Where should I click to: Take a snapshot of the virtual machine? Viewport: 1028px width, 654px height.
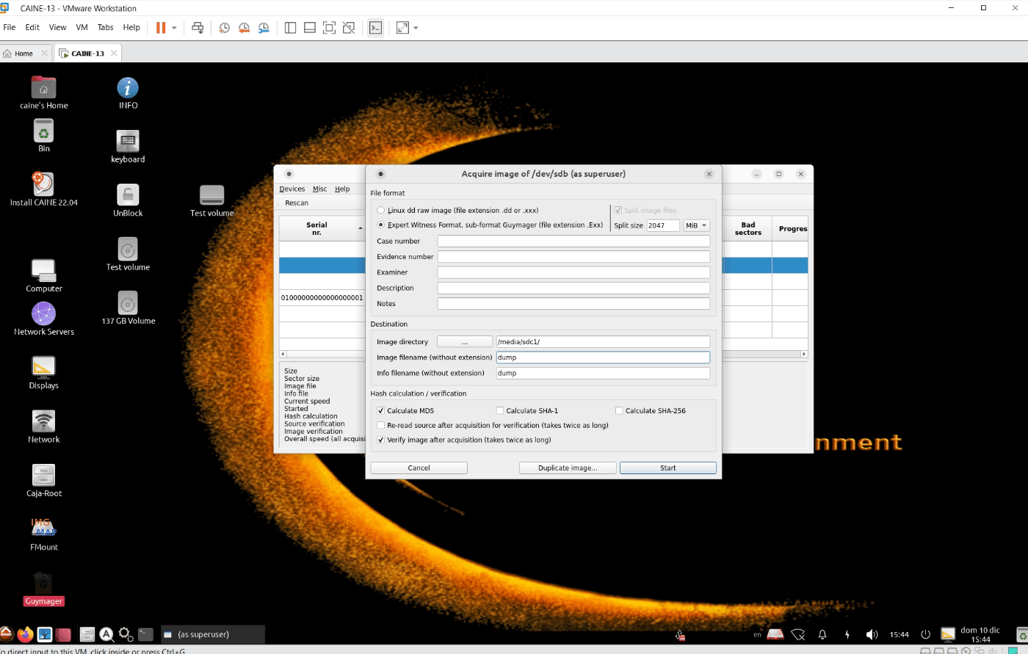coord(225,28)
